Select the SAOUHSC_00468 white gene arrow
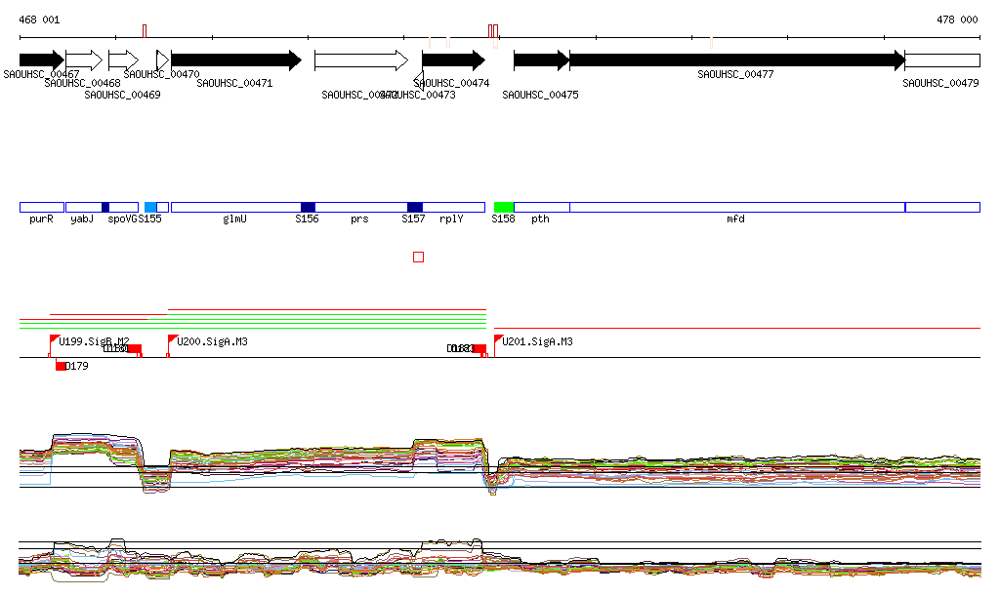The image size is (1000, 596). click(x=84, y=60)
